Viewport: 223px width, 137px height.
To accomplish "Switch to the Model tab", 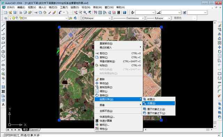I will coord(25,130).
